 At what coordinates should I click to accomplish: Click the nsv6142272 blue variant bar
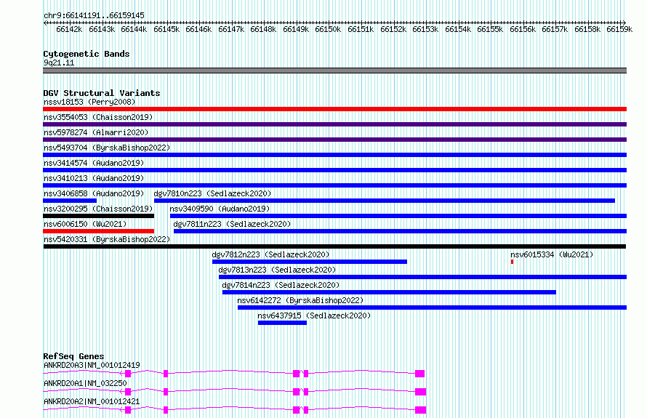(432, 308)
